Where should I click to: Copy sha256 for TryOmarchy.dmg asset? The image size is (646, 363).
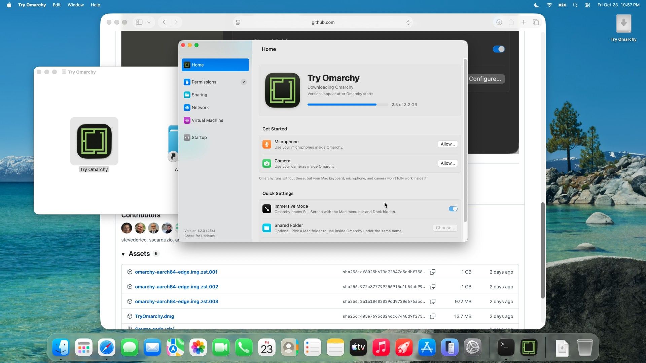coord(433,316)
